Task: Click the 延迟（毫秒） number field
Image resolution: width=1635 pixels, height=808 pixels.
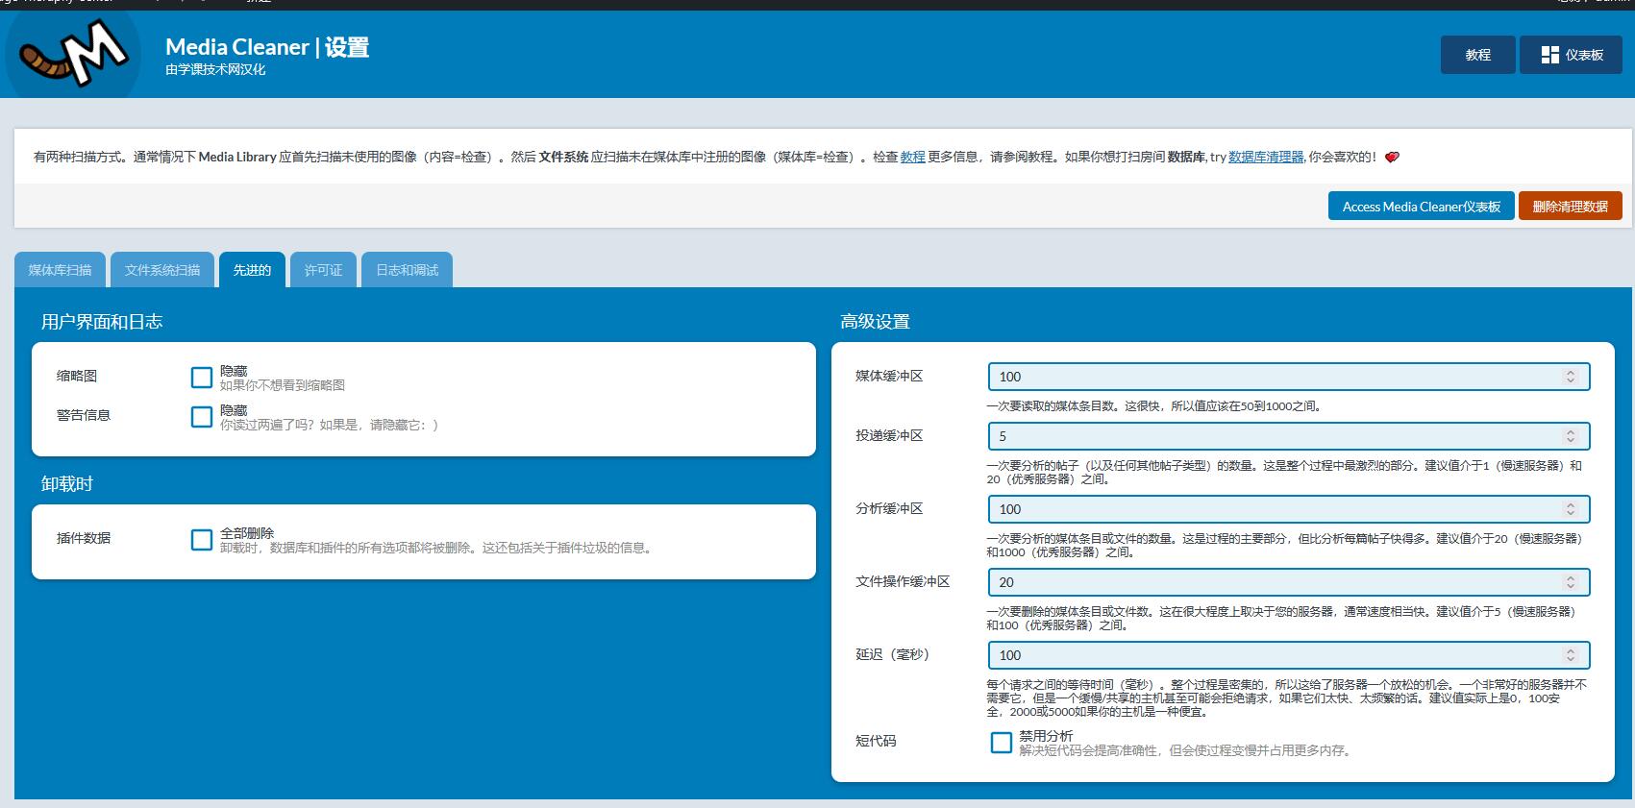Action: tap(1289, 655)
